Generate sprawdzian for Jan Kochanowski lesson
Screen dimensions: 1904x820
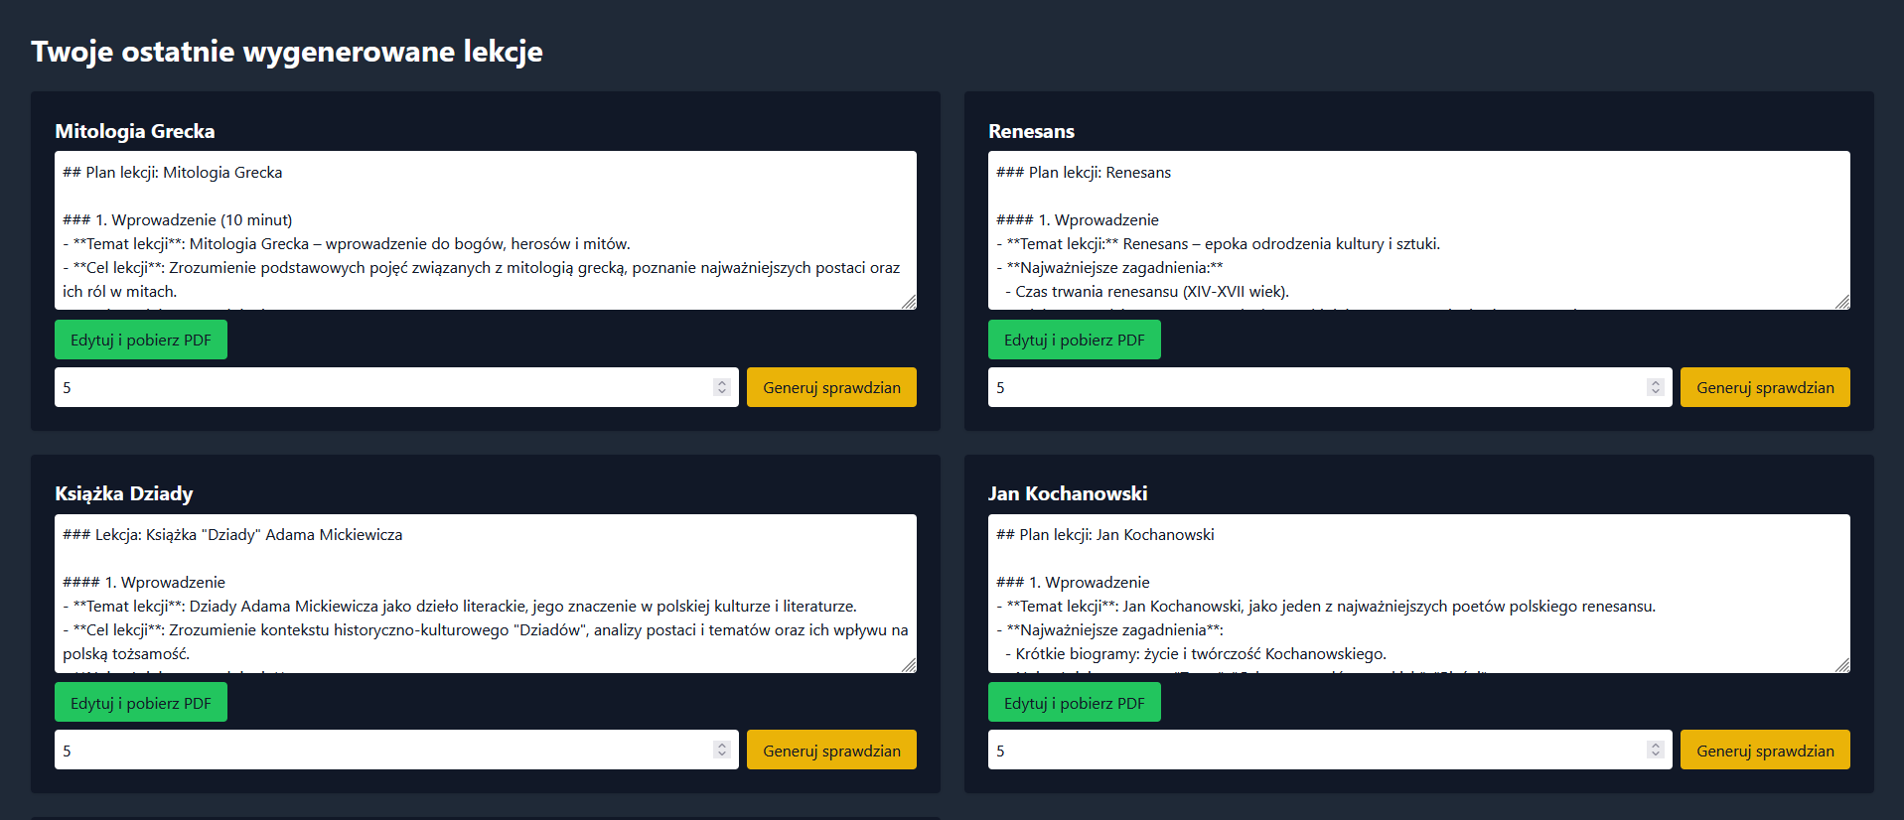pos(1764,751)
